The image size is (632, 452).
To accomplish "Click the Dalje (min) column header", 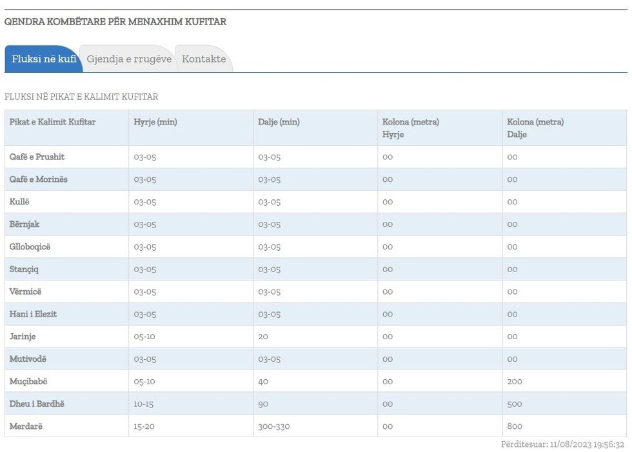I will point(279,122).
